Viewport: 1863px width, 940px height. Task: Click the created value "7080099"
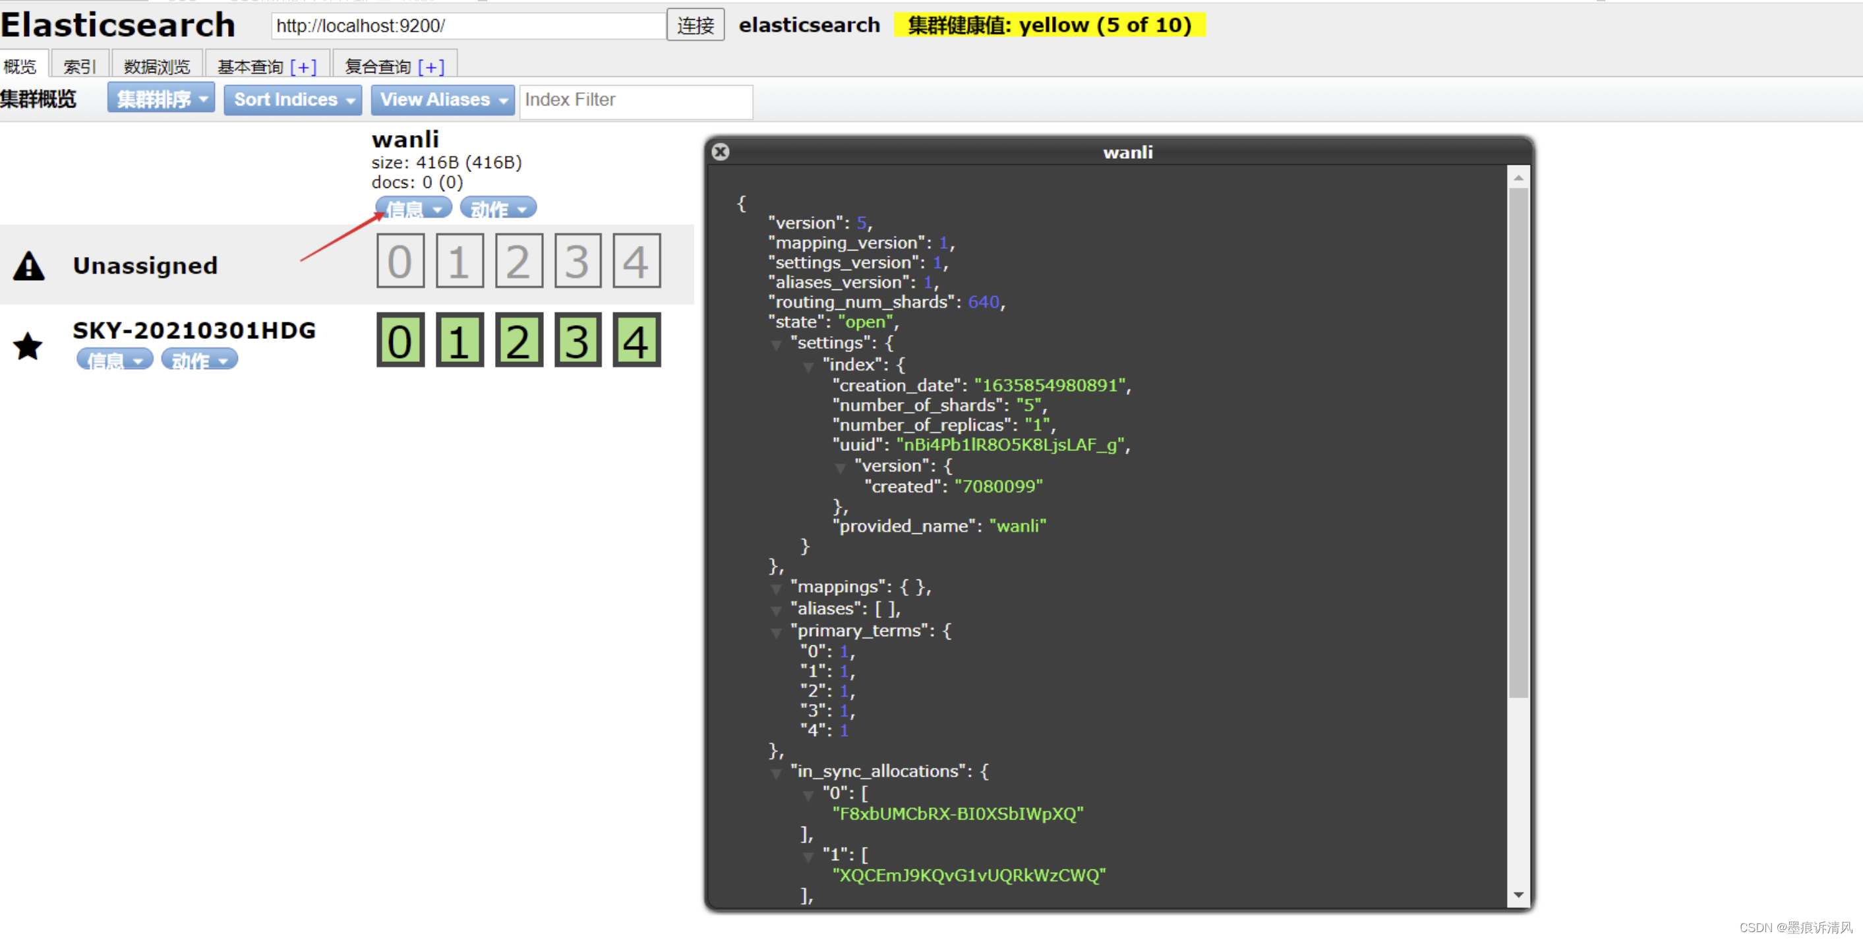point(999,486)
